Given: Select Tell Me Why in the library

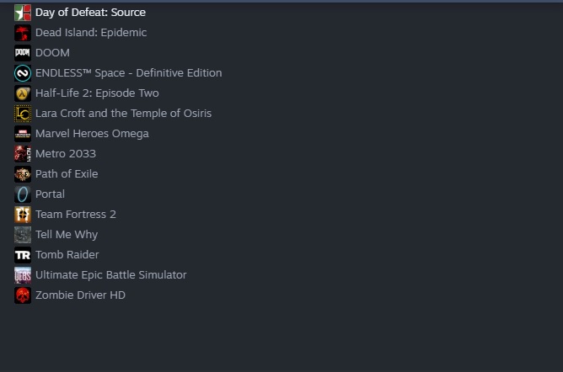Looking at the screenshot, I should pos(67,235).
